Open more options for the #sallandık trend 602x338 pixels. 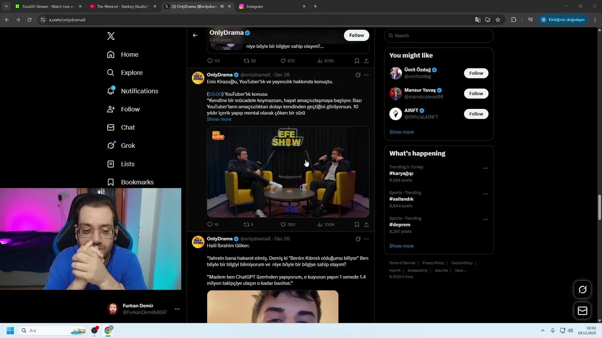485,194
